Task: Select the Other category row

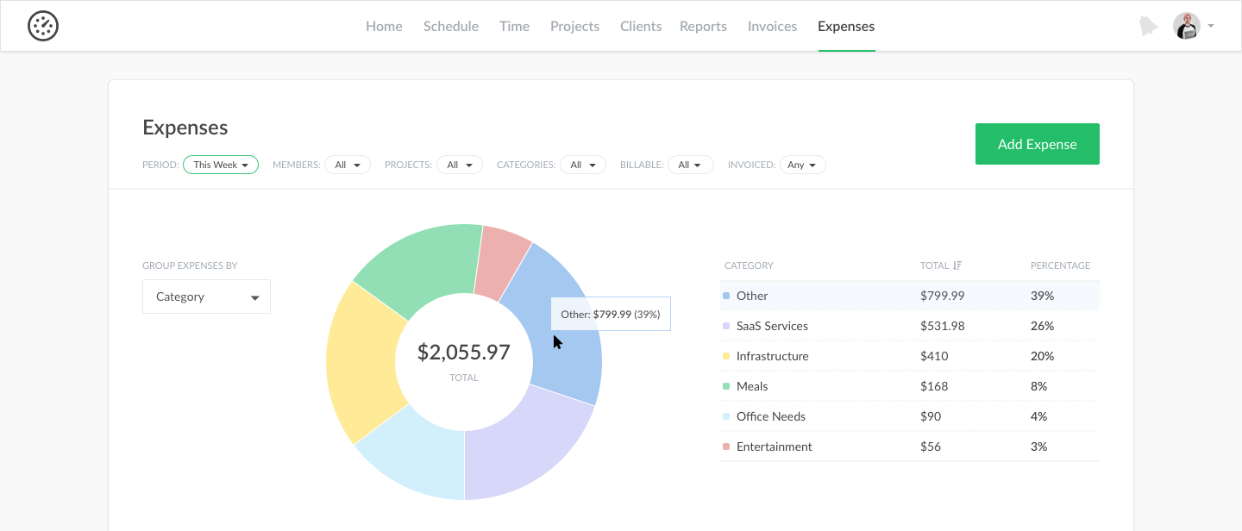Action: point(910,296)
